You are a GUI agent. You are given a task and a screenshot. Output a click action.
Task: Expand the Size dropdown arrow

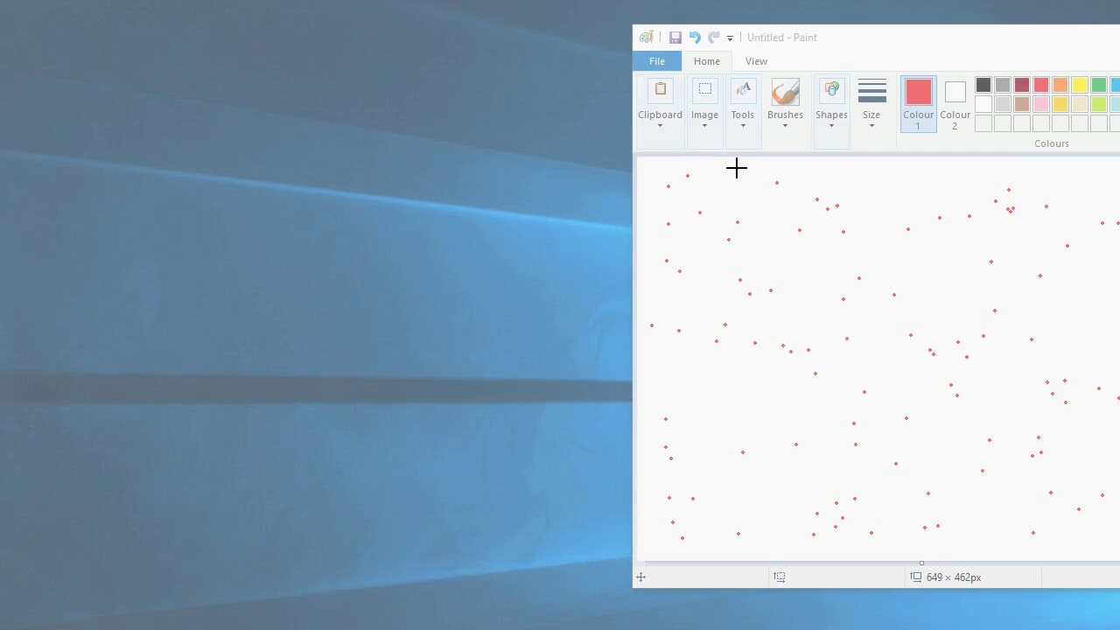click(871, 126)
